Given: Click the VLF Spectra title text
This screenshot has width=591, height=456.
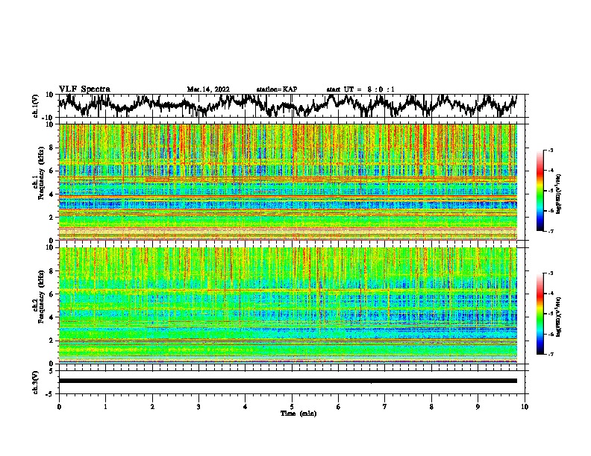Looking at the screenshot, I should point(84,89).
